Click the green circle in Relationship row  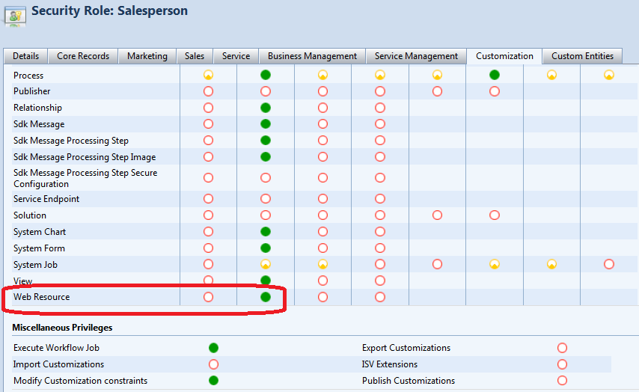266,108
